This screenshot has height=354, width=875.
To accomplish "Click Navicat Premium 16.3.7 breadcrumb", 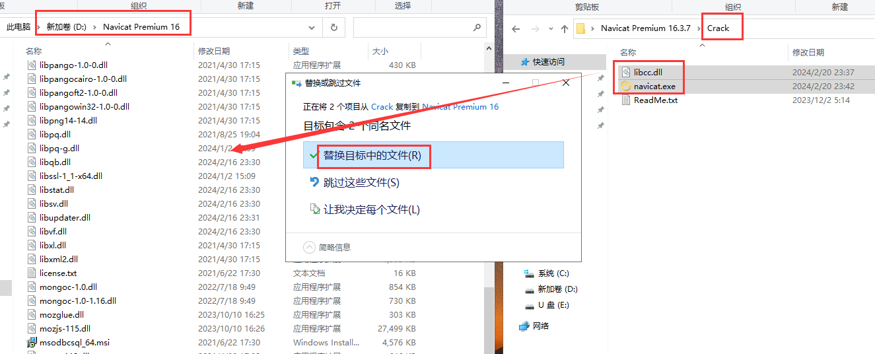I will click(x=645, y=28).
